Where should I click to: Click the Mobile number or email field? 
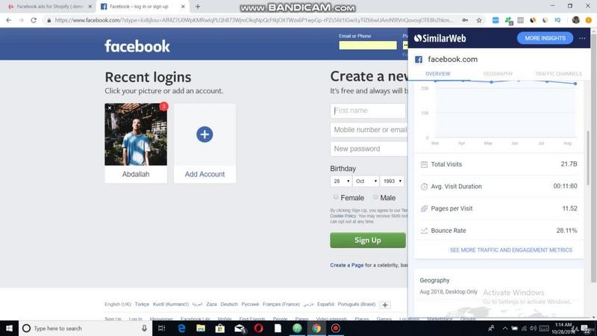(369, 130)
